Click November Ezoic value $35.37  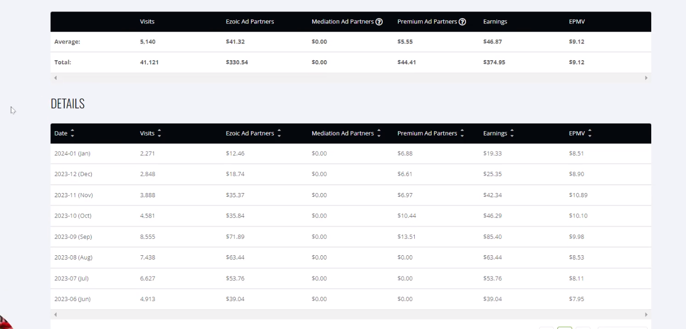pos(235,195)
